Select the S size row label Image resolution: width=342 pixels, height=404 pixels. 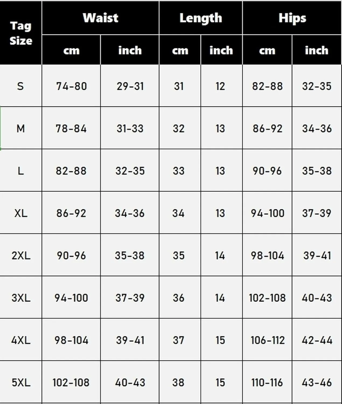(x=21, y=86)
